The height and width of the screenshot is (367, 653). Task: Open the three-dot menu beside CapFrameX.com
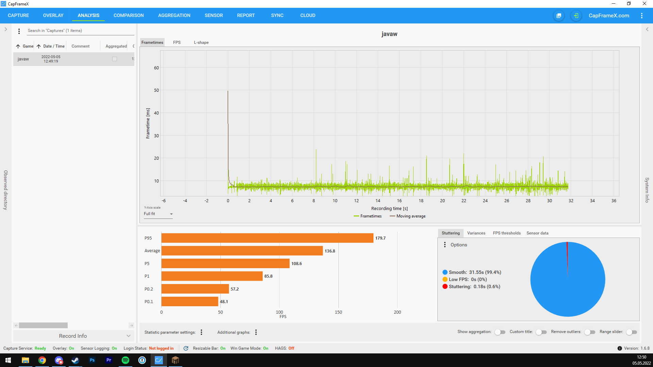[x=641, y=16]
